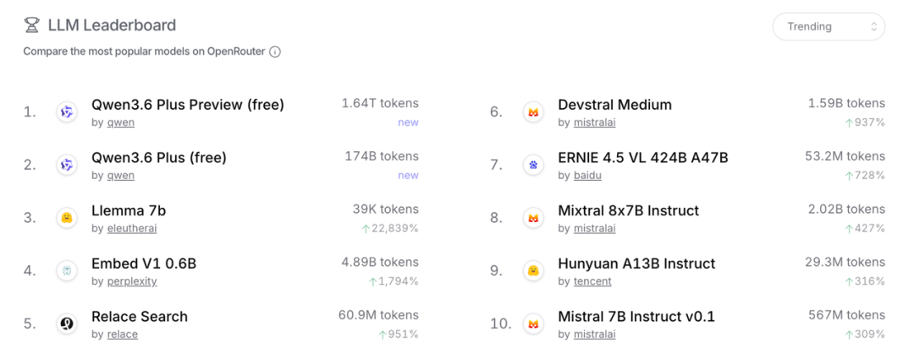Open the Trending sort dropdown

pyautogui.click(x=828, y=26)
